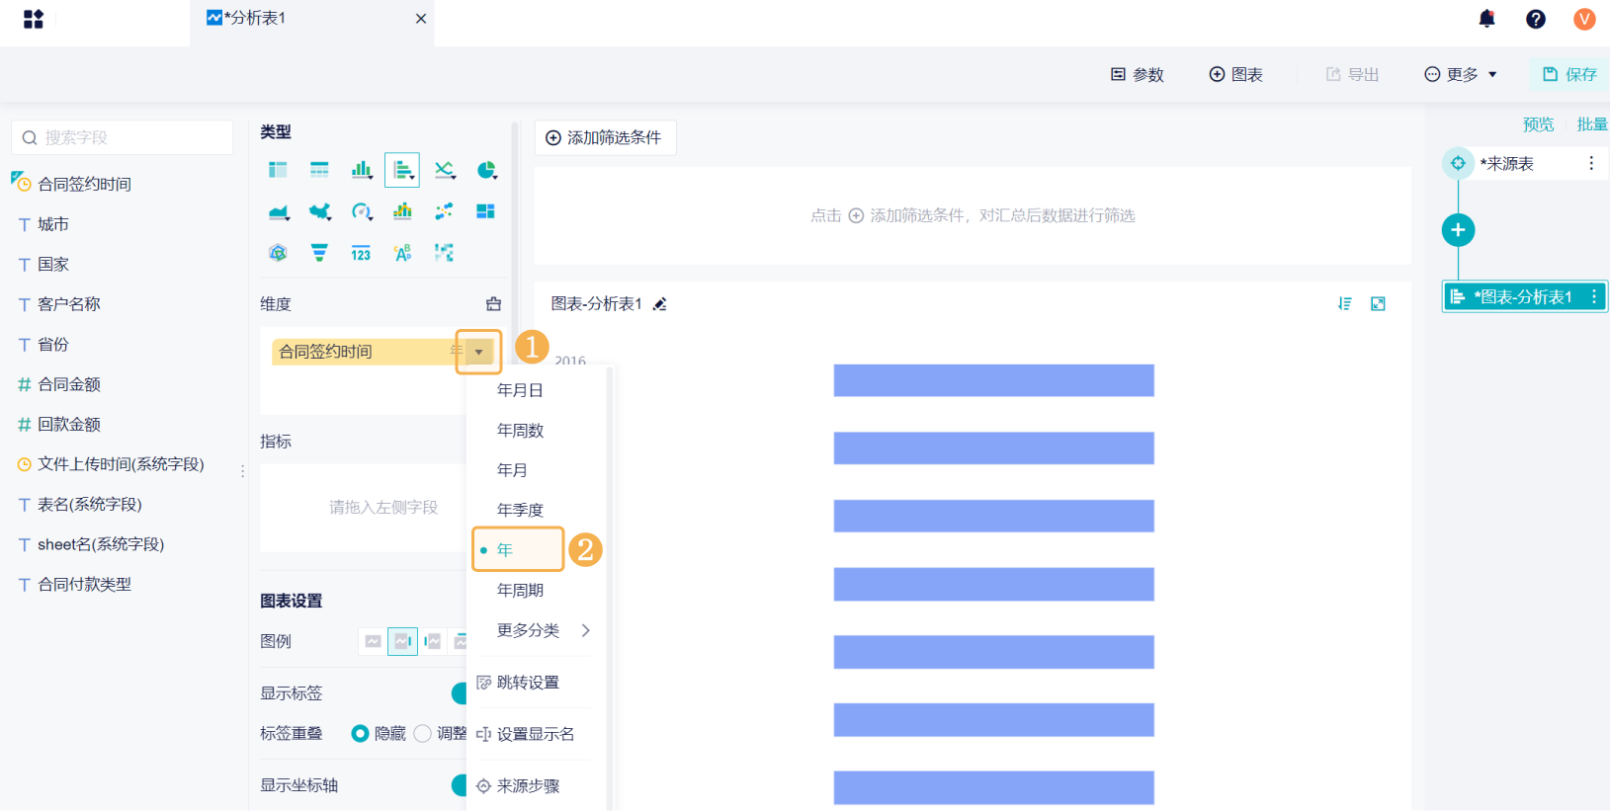Click the 保存 button
This screenshot has width=1610, height=811.
coord(1570,75)
